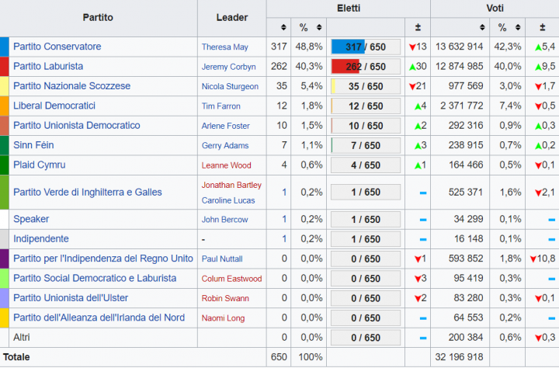Open Partito per l'Indipendenza del Regno Unito

tap(103, 259)
